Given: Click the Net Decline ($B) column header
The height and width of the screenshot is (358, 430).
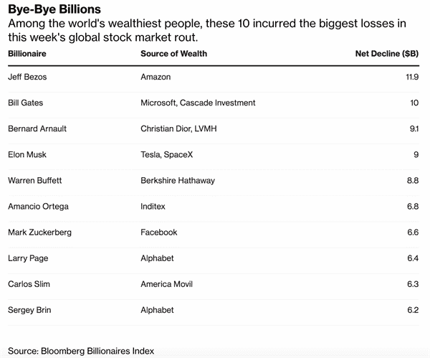Looking at the screenshot, I should (387, 54).
